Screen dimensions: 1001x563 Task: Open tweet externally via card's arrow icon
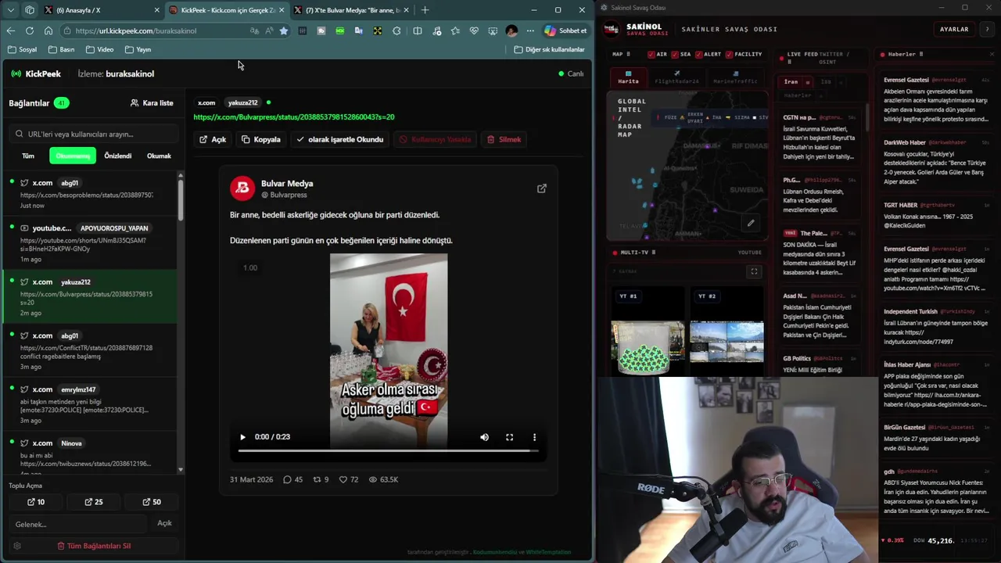pos(541,188)
